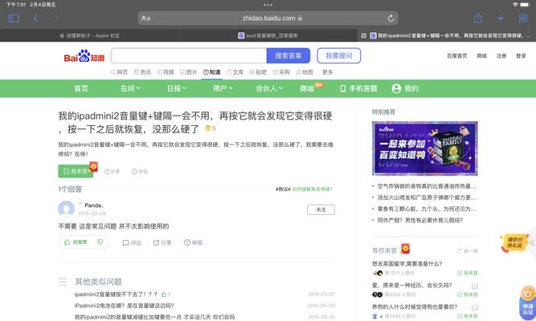The width and height of the screenshot is (536, 321).
Task: Toggle the Safari sidebar panel icon
Action: pyautogui.click(x=14, y=18)
